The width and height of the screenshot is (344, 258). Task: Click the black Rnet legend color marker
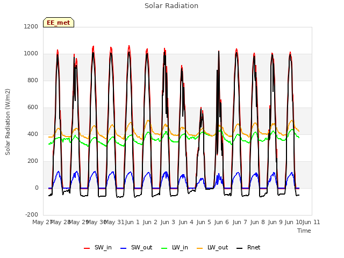240,248
